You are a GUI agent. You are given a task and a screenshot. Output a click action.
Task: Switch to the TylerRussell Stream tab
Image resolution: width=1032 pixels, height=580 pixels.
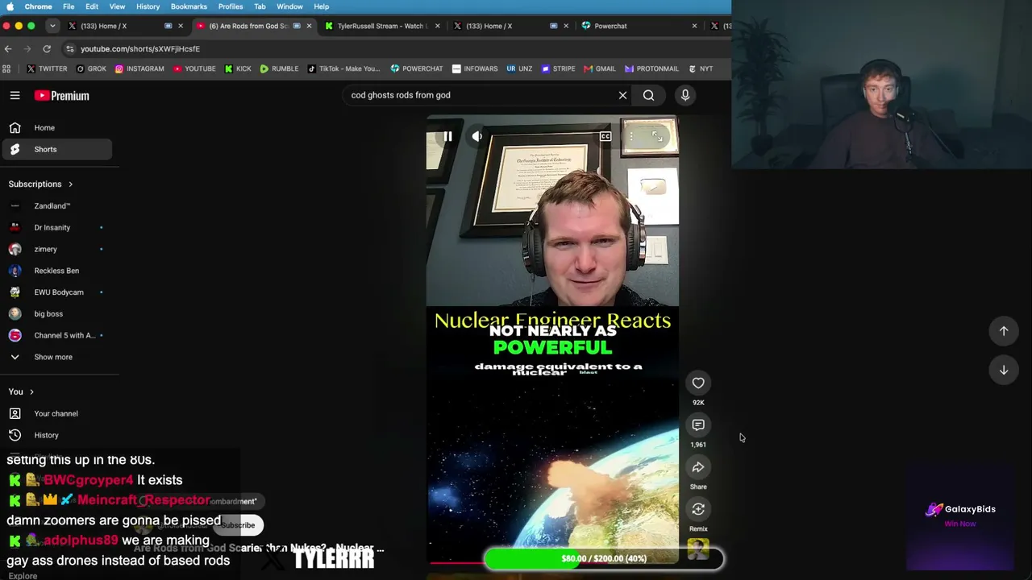click(x=382, y=26)
